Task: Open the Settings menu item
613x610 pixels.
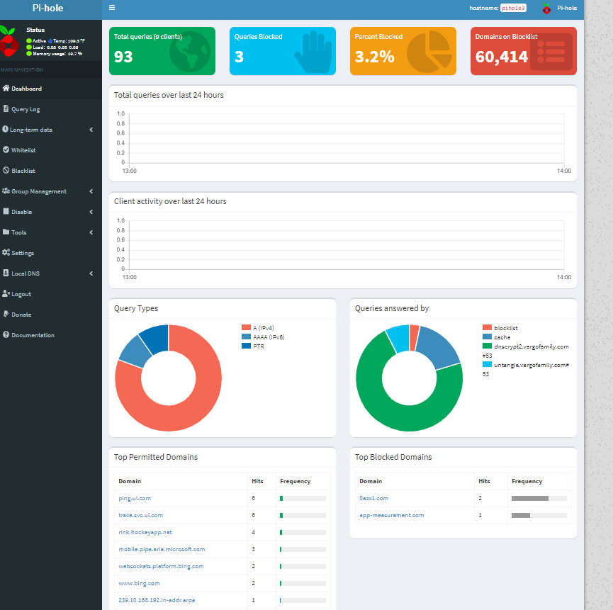Action: click(x=51, y=253)
